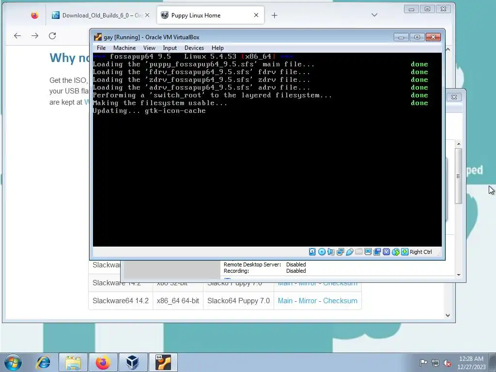Click the hard disk activity indicator icon

pos(312,252)
